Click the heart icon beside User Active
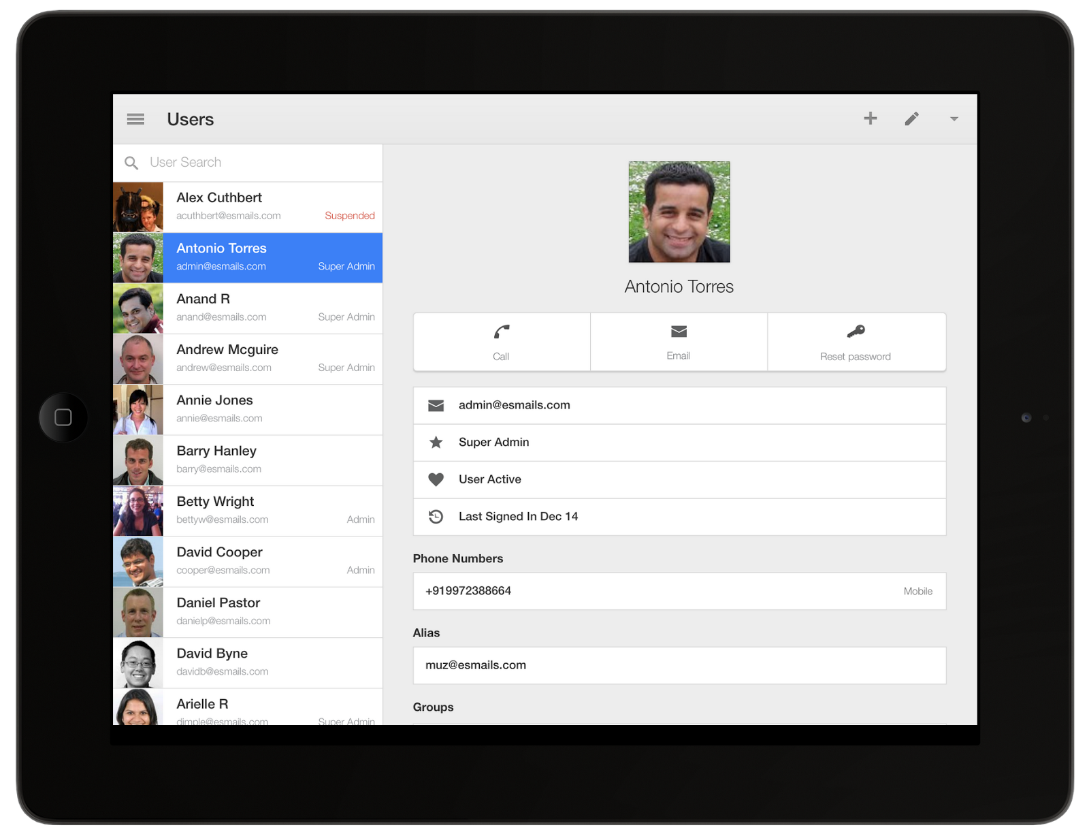Image resolution: width=1089 pixels, height=834 pixels. (436, 479)
